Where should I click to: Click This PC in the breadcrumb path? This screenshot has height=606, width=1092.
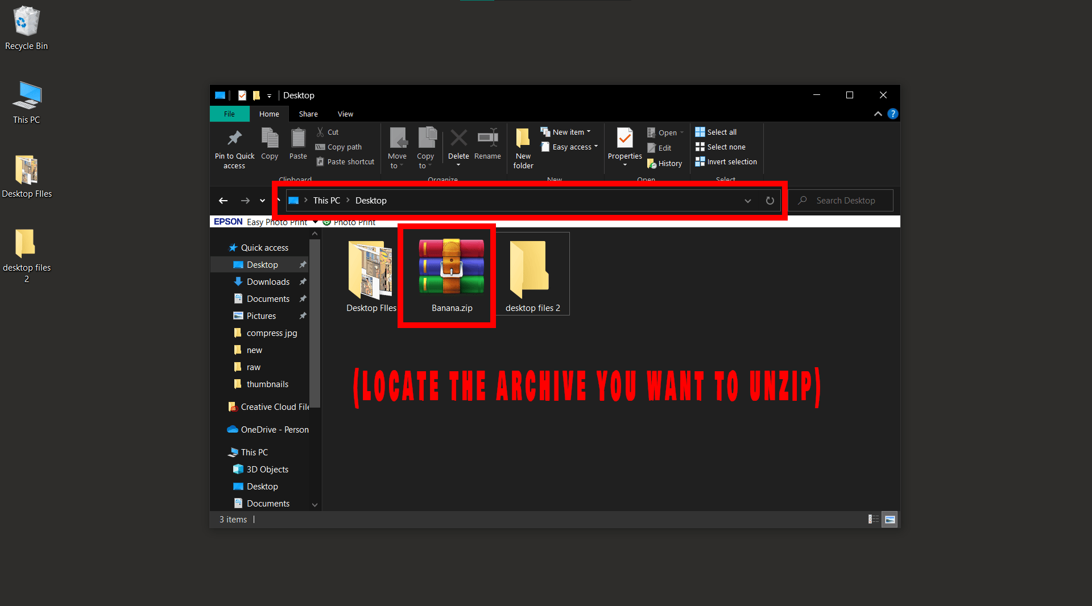(326, 201)
